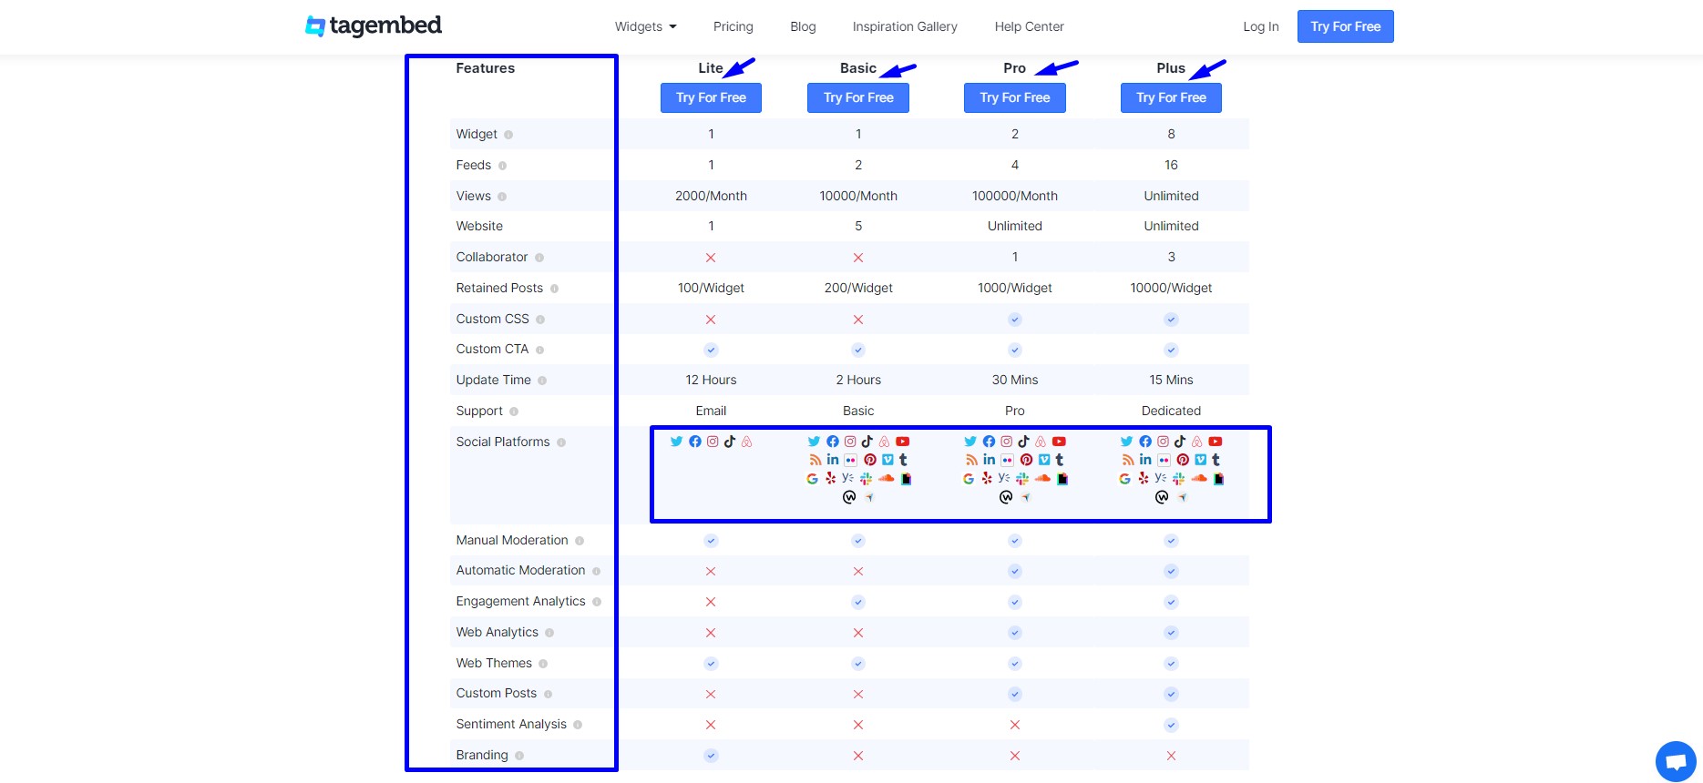
Task: Click the Facebook icon in the Lite column
Action: [695, 442]
